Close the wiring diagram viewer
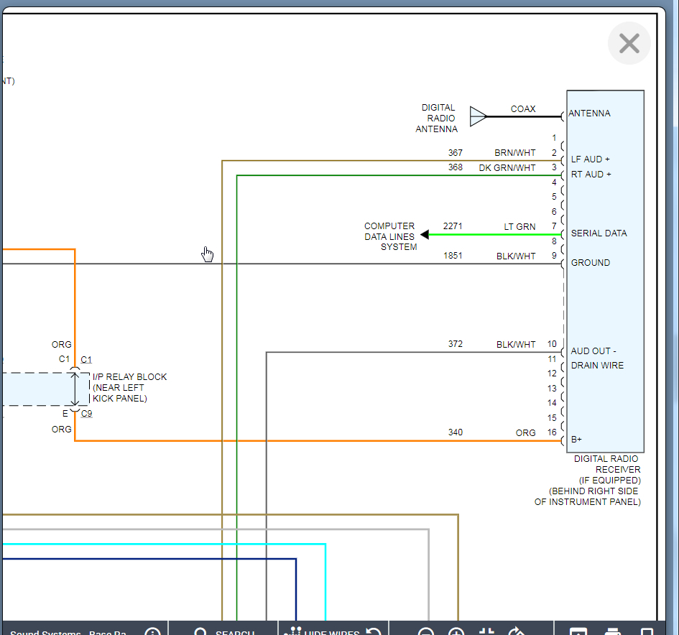The width and height of the screenshot is (679, 635). coord(629,44)
